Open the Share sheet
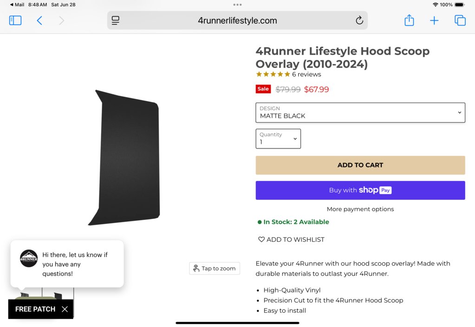Image resolution: width=475 pixels, height=327 pixels. (x=409, y=20)
